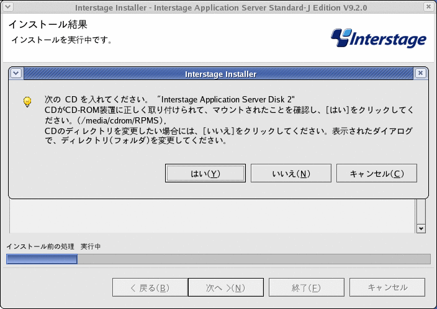Close the main installer window
Image resolution: width=437 pixels, height=309 pixels.
(428, 7)
